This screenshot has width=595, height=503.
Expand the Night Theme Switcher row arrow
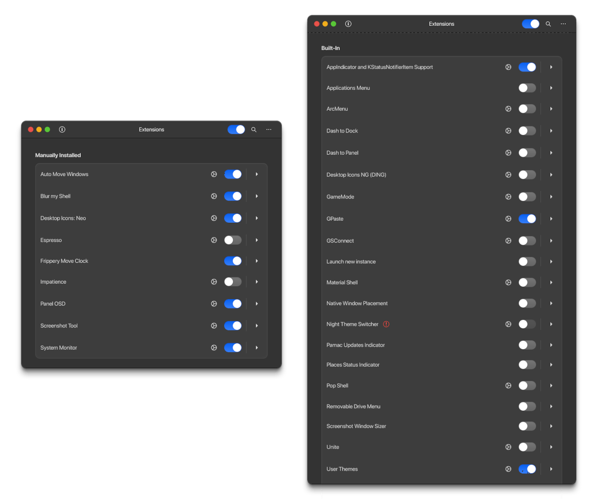click(x=551, y=324)
